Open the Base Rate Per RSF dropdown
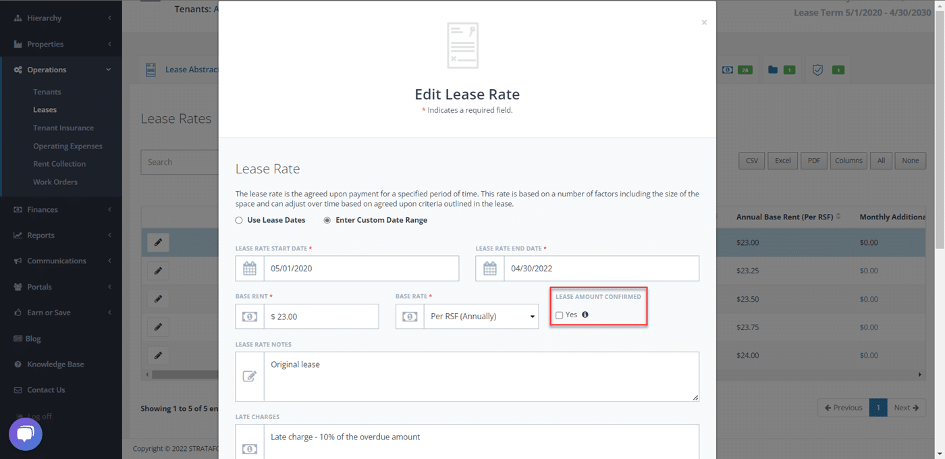Viewport: 945px width, 459px height. pos(481,317)
